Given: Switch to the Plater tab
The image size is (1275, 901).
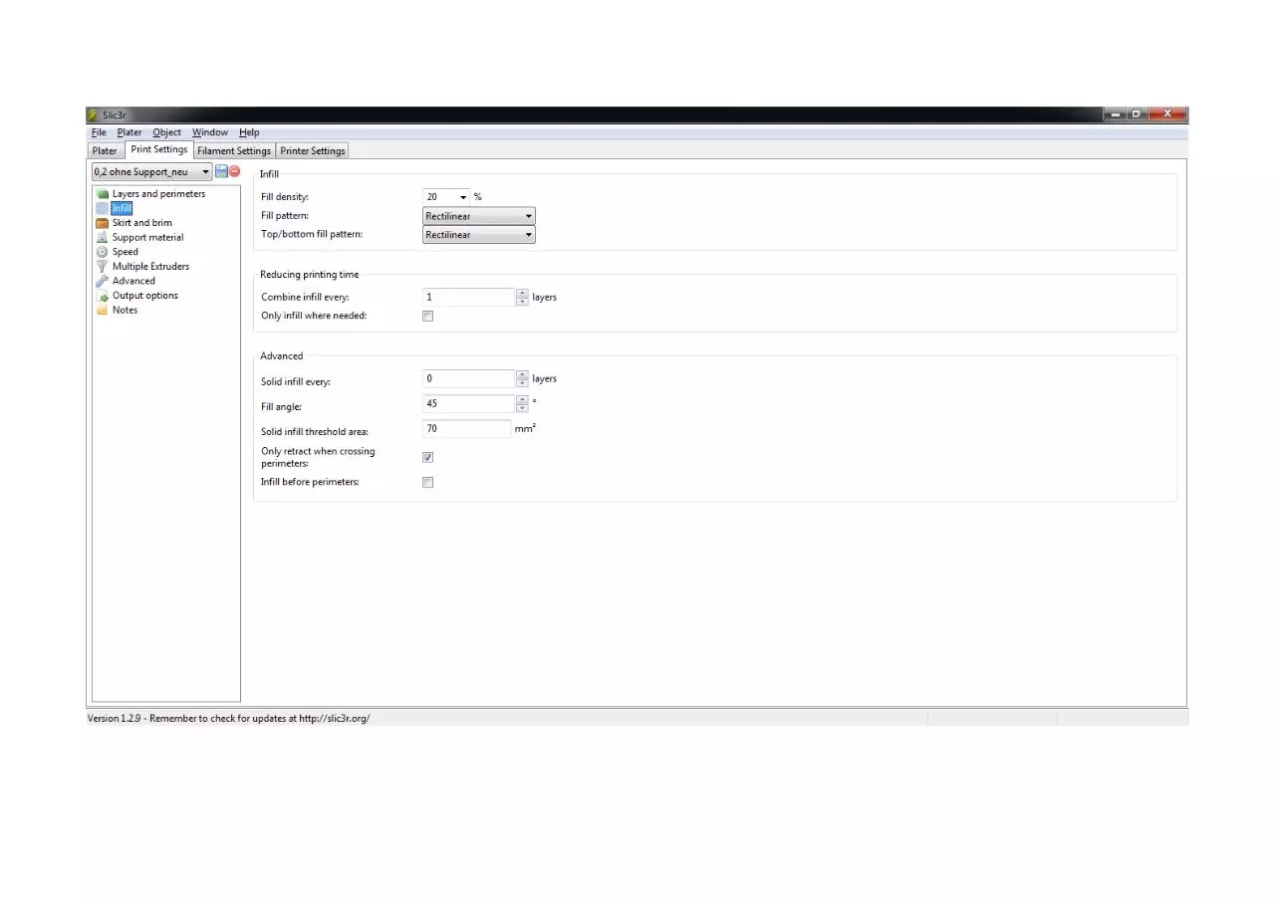Looking at the screenshot, I should tap(105, 151).
